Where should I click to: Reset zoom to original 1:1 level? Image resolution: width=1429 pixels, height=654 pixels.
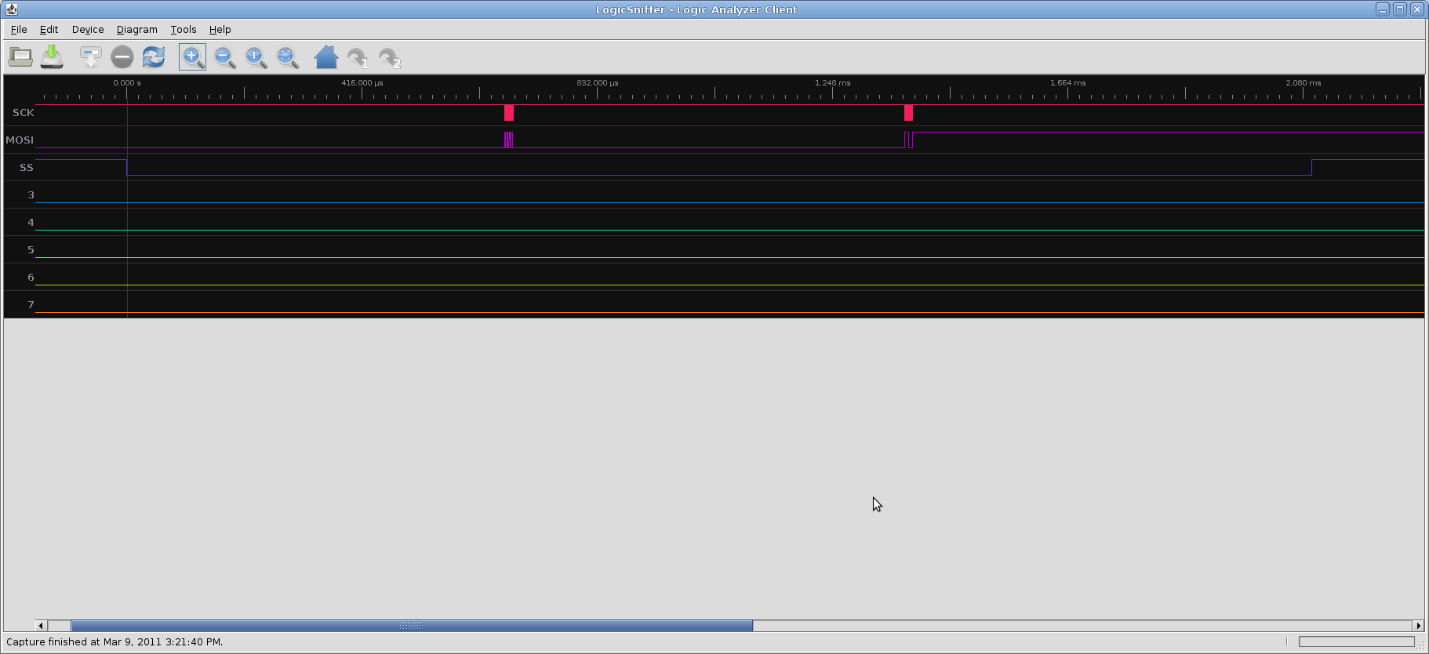pyautogui.click(x=256, y=56)
